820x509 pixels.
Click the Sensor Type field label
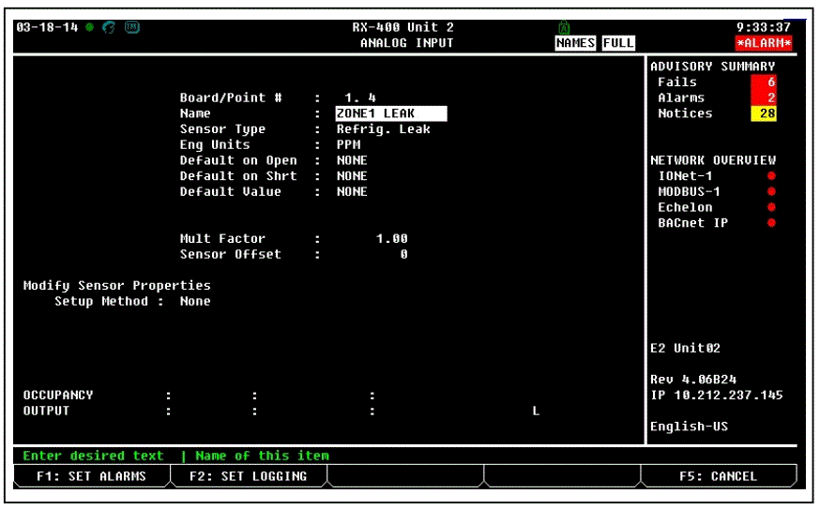point(222,129)
